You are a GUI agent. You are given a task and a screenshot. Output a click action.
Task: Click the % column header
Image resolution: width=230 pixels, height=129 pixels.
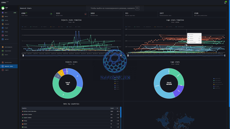pyautogui.click(x=117, y=108)
